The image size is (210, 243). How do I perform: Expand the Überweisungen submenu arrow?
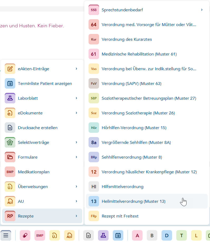(76, 186)
